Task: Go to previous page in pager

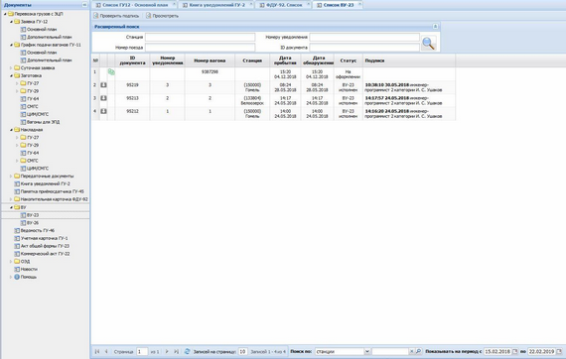Action: (106, 351)
